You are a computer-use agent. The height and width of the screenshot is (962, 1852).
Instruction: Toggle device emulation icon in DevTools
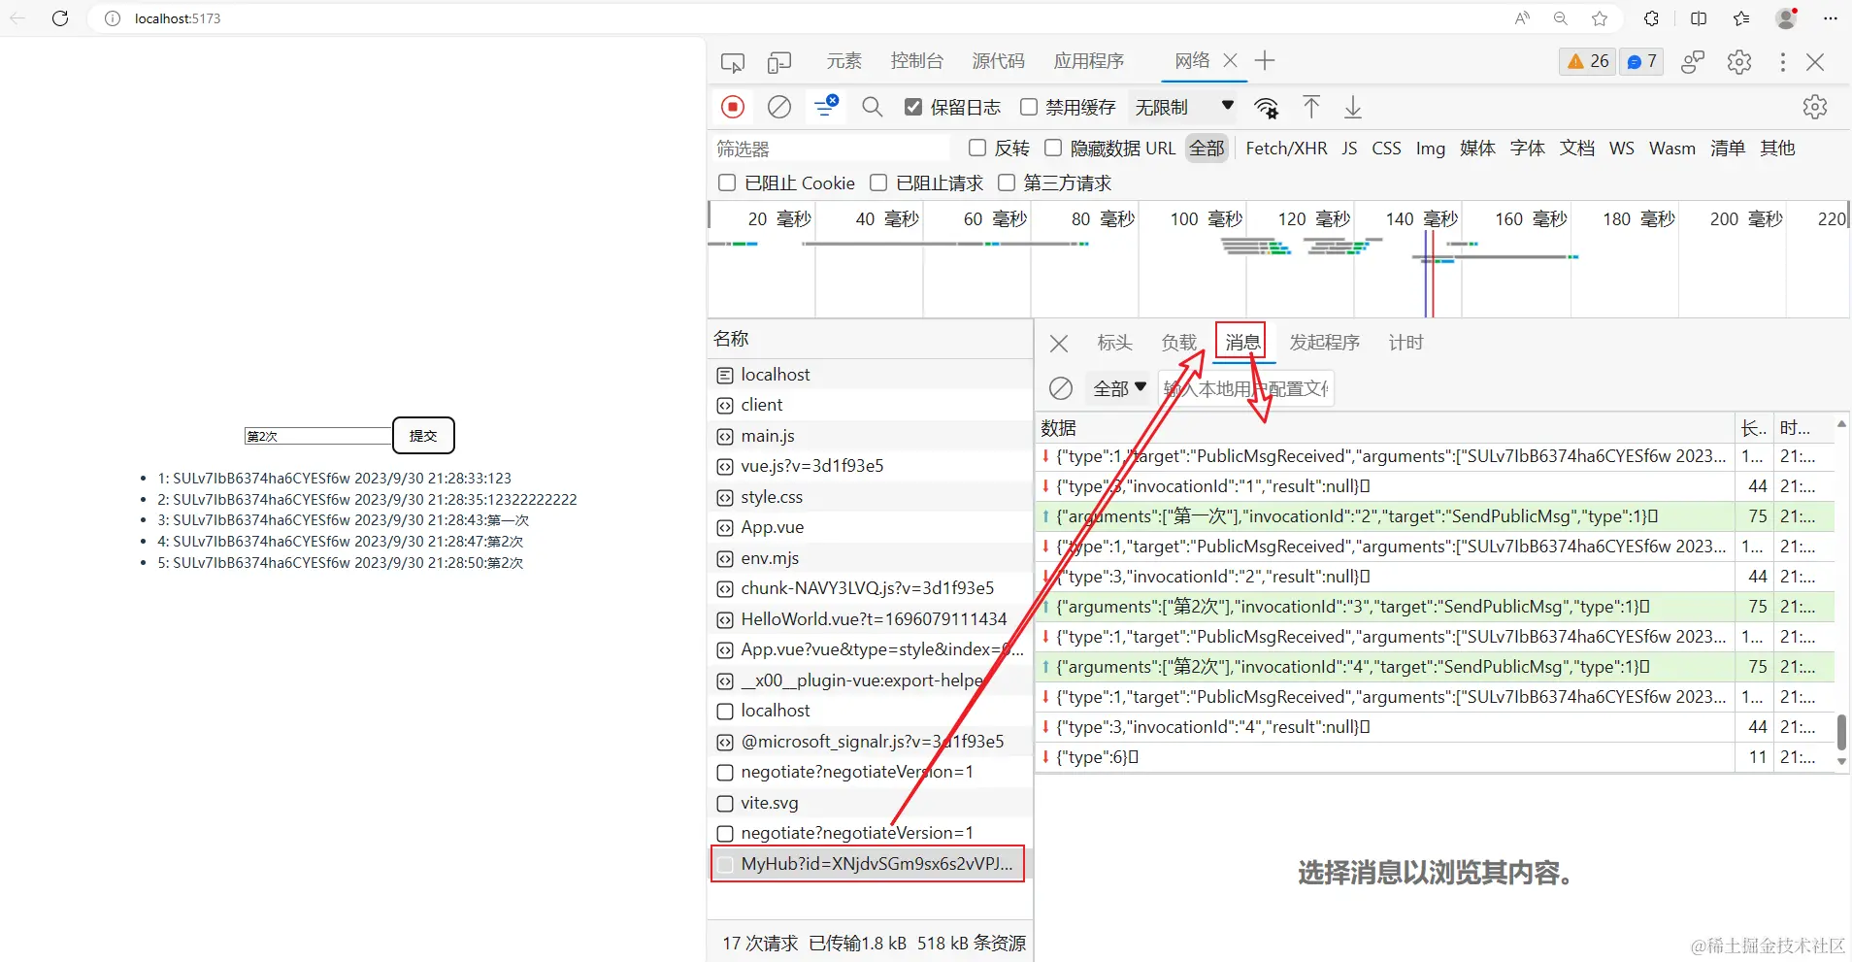[779, 62]
